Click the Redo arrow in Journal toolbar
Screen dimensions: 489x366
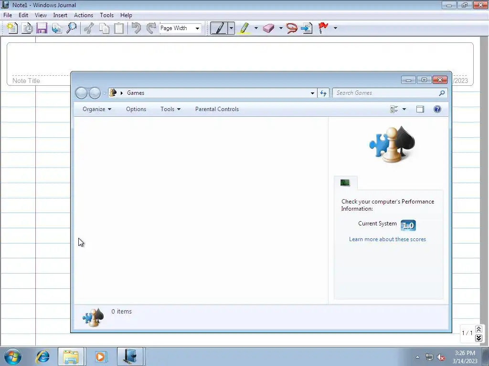point(151,28)
